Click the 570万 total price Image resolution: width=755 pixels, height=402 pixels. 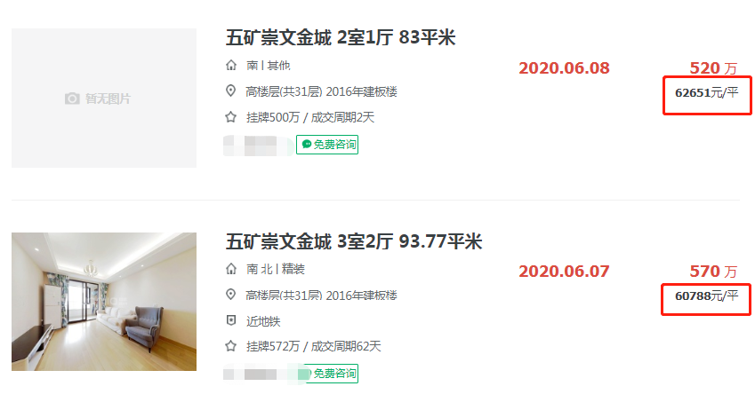[x=713, y=272]
